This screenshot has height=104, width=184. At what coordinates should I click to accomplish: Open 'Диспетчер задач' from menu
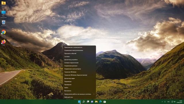(x=79, y=78)
